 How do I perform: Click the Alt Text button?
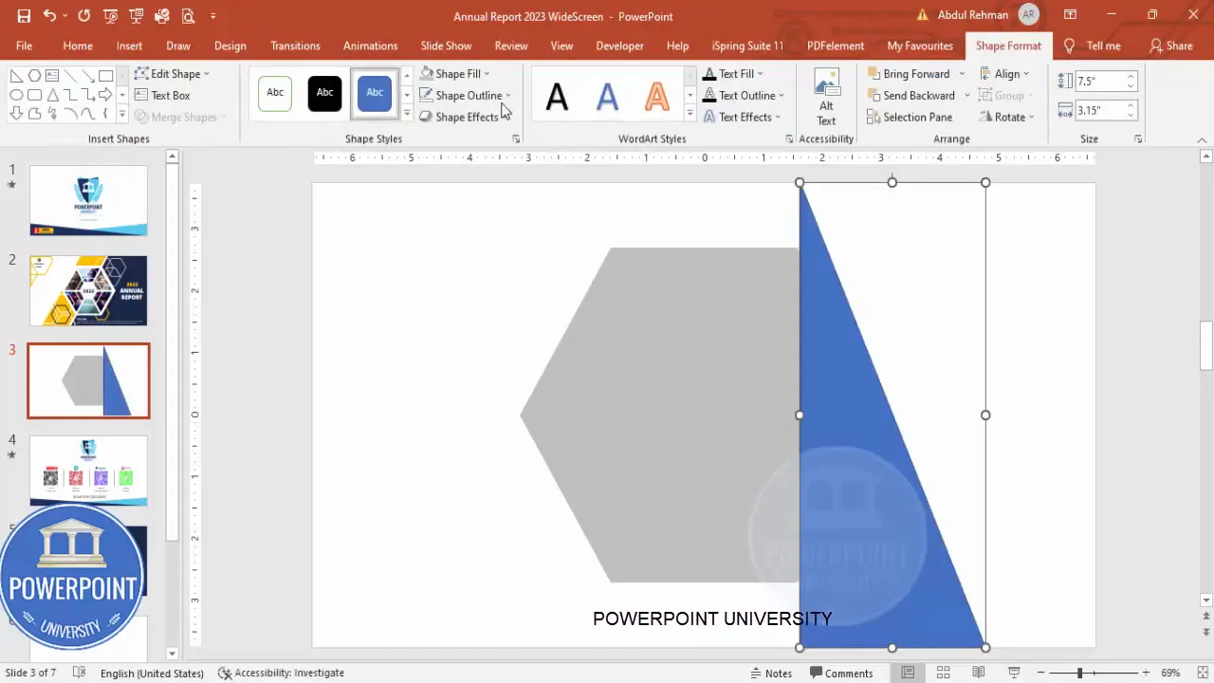827,97
